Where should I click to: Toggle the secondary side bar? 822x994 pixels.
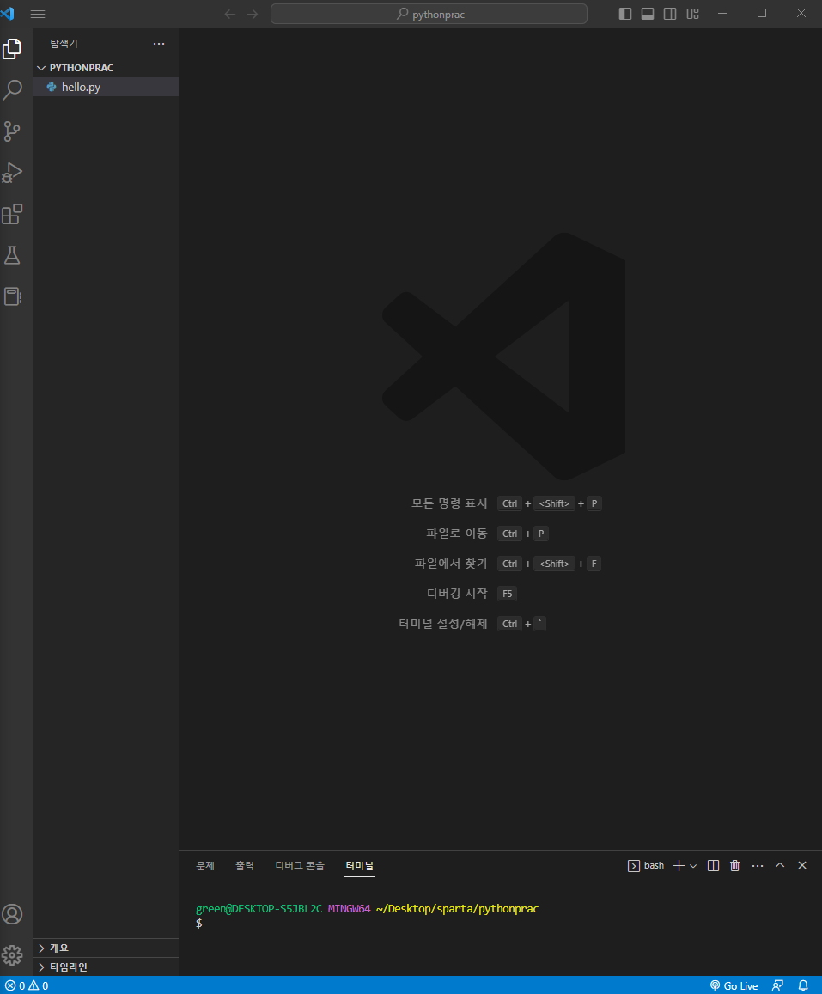click(x=670, y=14)
